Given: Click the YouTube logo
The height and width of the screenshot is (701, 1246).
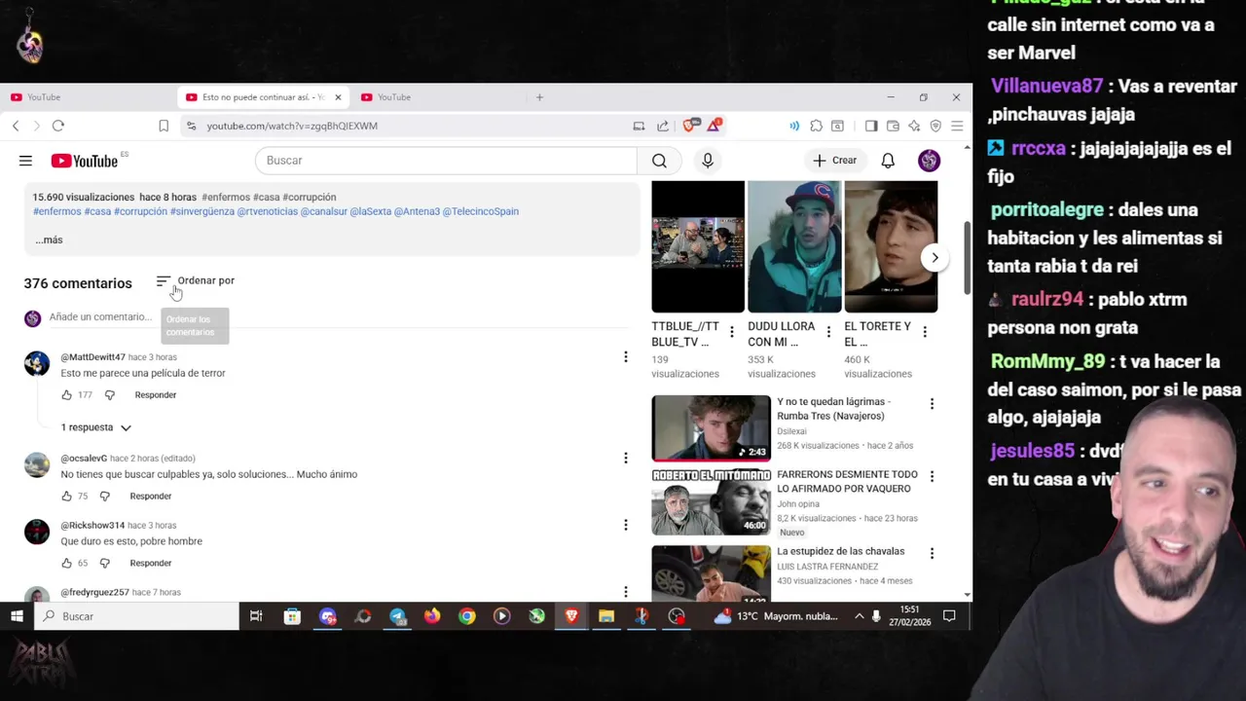Looking at the screenshot, I should click(x=85, y=161).
